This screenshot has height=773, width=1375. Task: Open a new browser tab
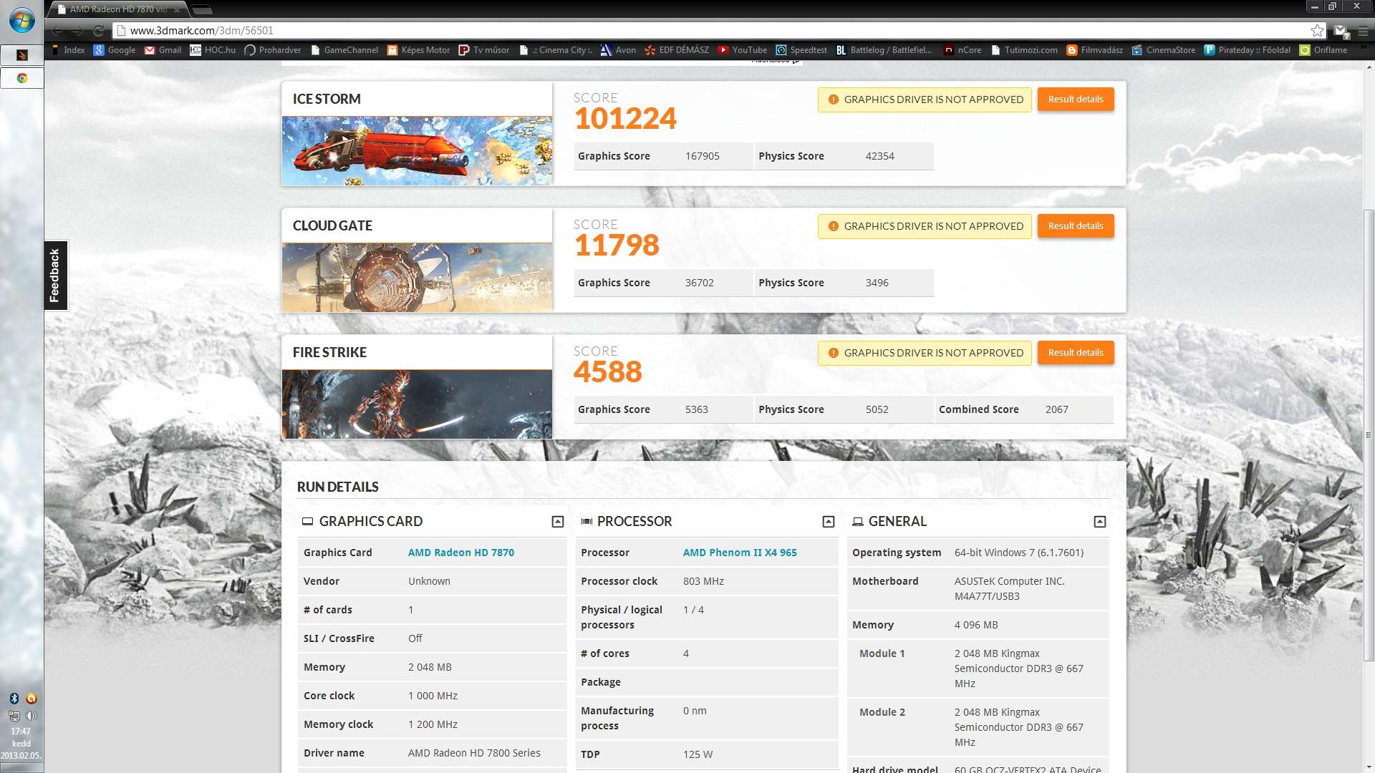point(203,10)
